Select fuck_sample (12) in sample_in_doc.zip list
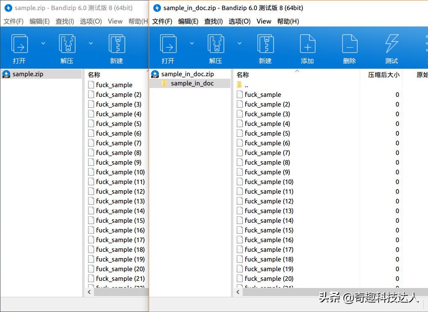The image size is (428, 312). [x=269, y=201]
